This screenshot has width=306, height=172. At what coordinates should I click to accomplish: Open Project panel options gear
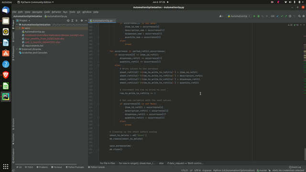[82, 21]
